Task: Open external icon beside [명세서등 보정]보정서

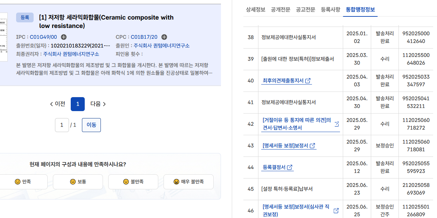Action: point(312,146)
